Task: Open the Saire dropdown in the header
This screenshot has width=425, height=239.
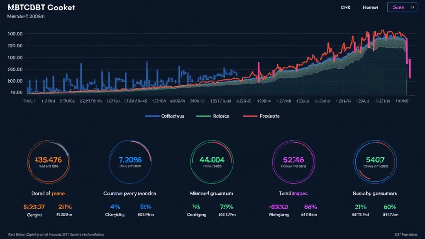Action: pos(402,7)
